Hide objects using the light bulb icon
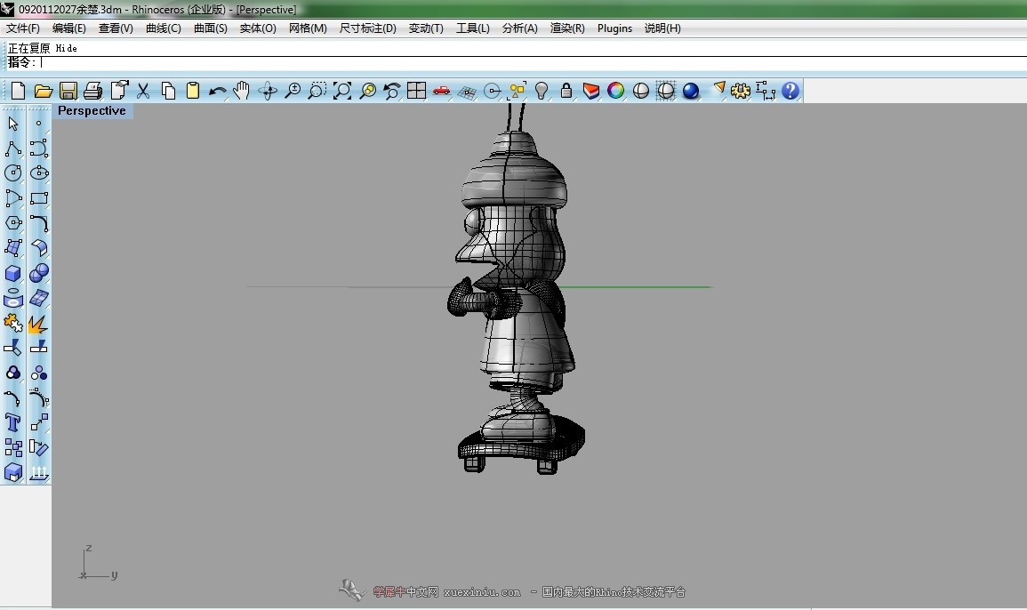The height and width of the screenshot is (610, 1027). point(541,91)
